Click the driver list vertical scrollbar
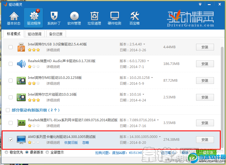The height and width of the screenshot is (165, 226). pyautogui.click(x=222, y=97)
